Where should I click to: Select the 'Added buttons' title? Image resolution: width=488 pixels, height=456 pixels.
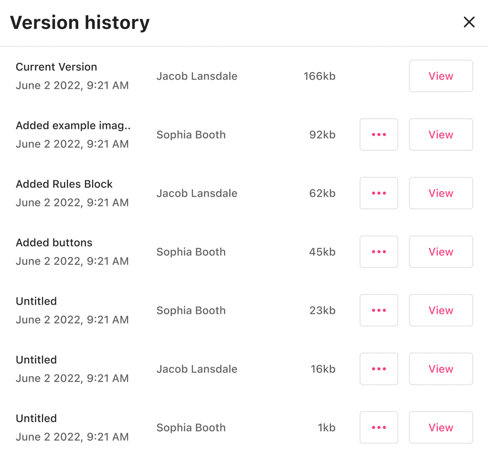54,242
